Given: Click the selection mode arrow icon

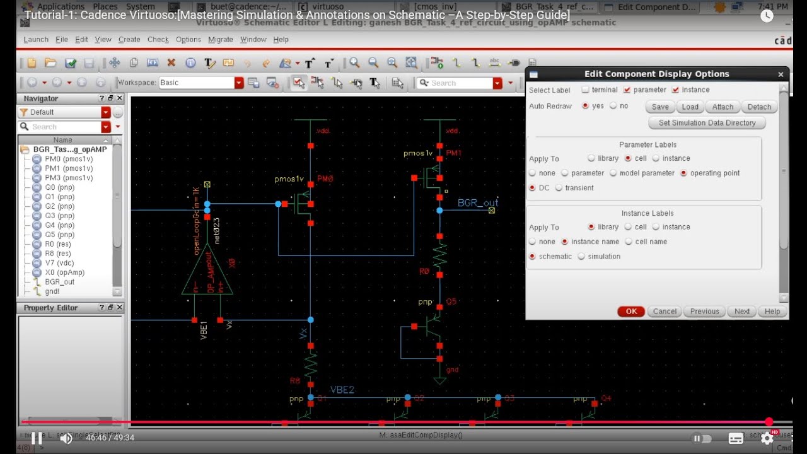Looking at the screenshot, I should point(299,83).
